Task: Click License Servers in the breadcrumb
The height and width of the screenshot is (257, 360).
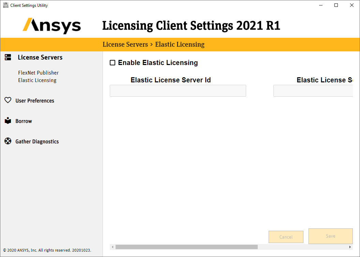Action: [125, 44]
